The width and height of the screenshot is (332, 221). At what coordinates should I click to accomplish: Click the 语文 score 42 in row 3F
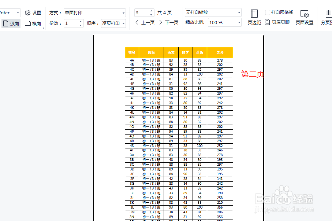pyautogui.click(x=171, y=179)
